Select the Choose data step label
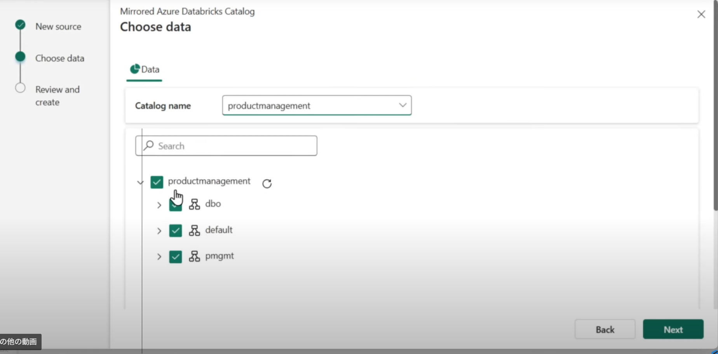The height and width of the screenshot is (354, 718). click(60, 58)
